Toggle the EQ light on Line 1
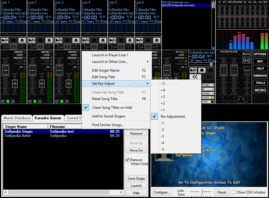This screenshot has height=198, width=269. click(x=25, y=67)
